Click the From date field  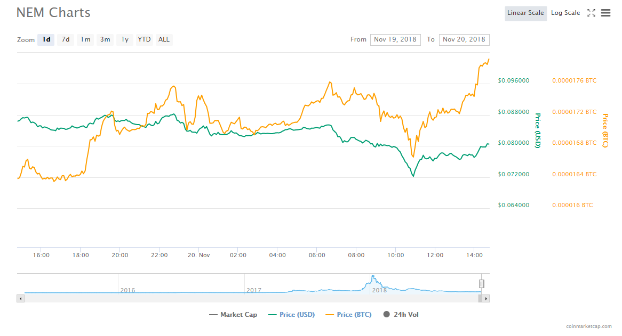point(395,39)
